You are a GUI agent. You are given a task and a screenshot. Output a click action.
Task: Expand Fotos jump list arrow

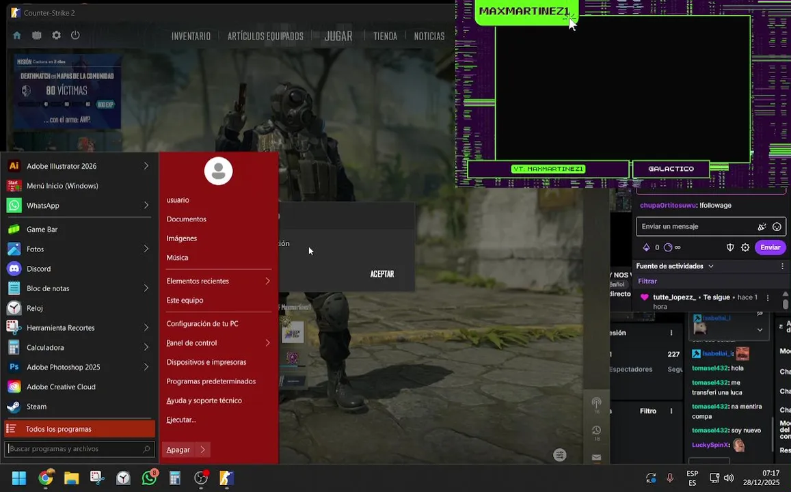146,249
